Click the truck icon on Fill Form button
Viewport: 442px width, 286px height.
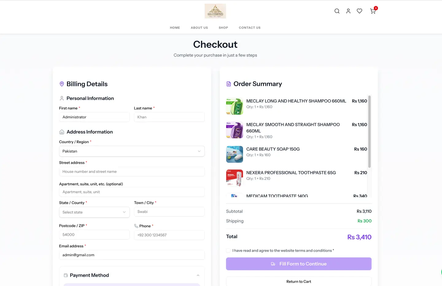tap(273, 264)
